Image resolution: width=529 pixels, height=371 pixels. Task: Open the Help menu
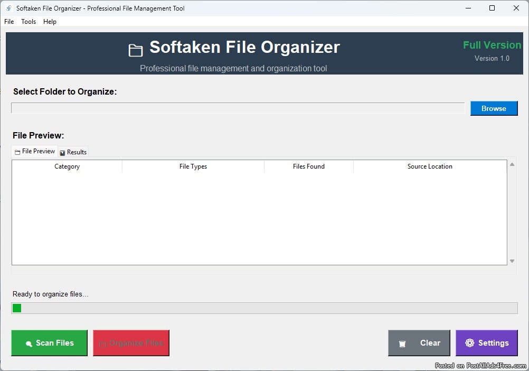click(50, 22)
